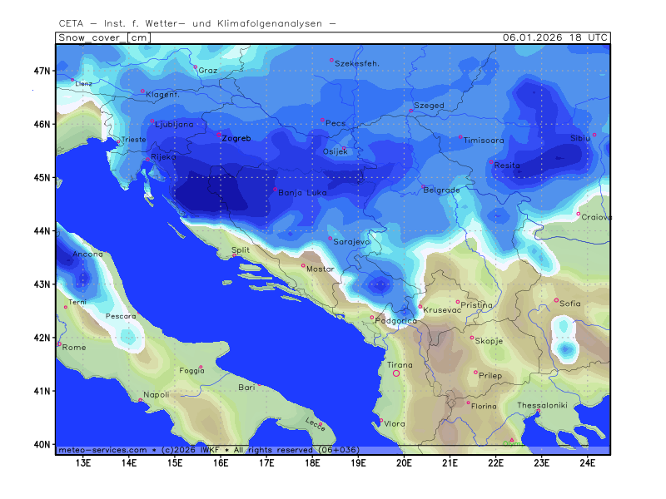Select the Tirana circle marker

click(396, 373)
